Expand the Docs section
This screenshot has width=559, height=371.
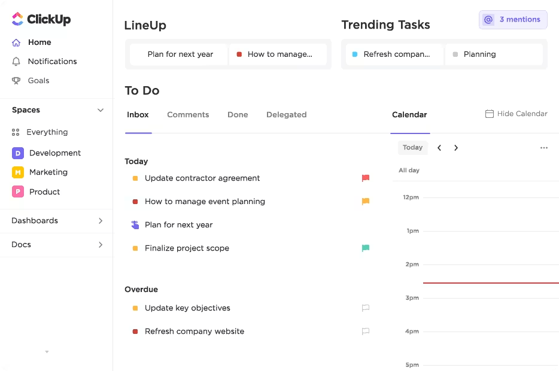coord(101,245)
